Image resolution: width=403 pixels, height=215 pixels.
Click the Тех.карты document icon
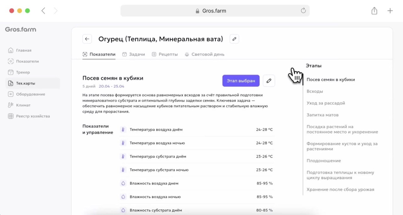point(11,83)
